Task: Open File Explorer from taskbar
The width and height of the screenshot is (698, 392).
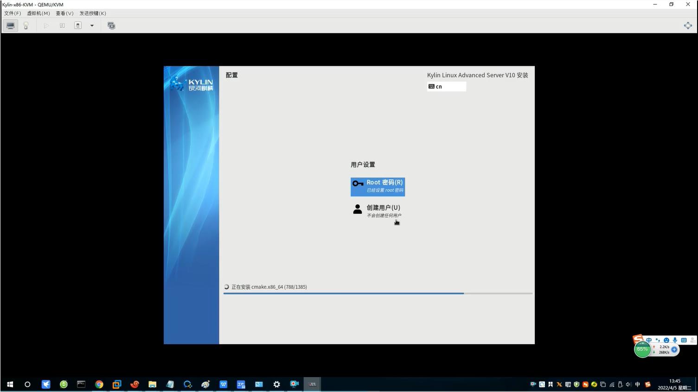Action: pos(152,384)
